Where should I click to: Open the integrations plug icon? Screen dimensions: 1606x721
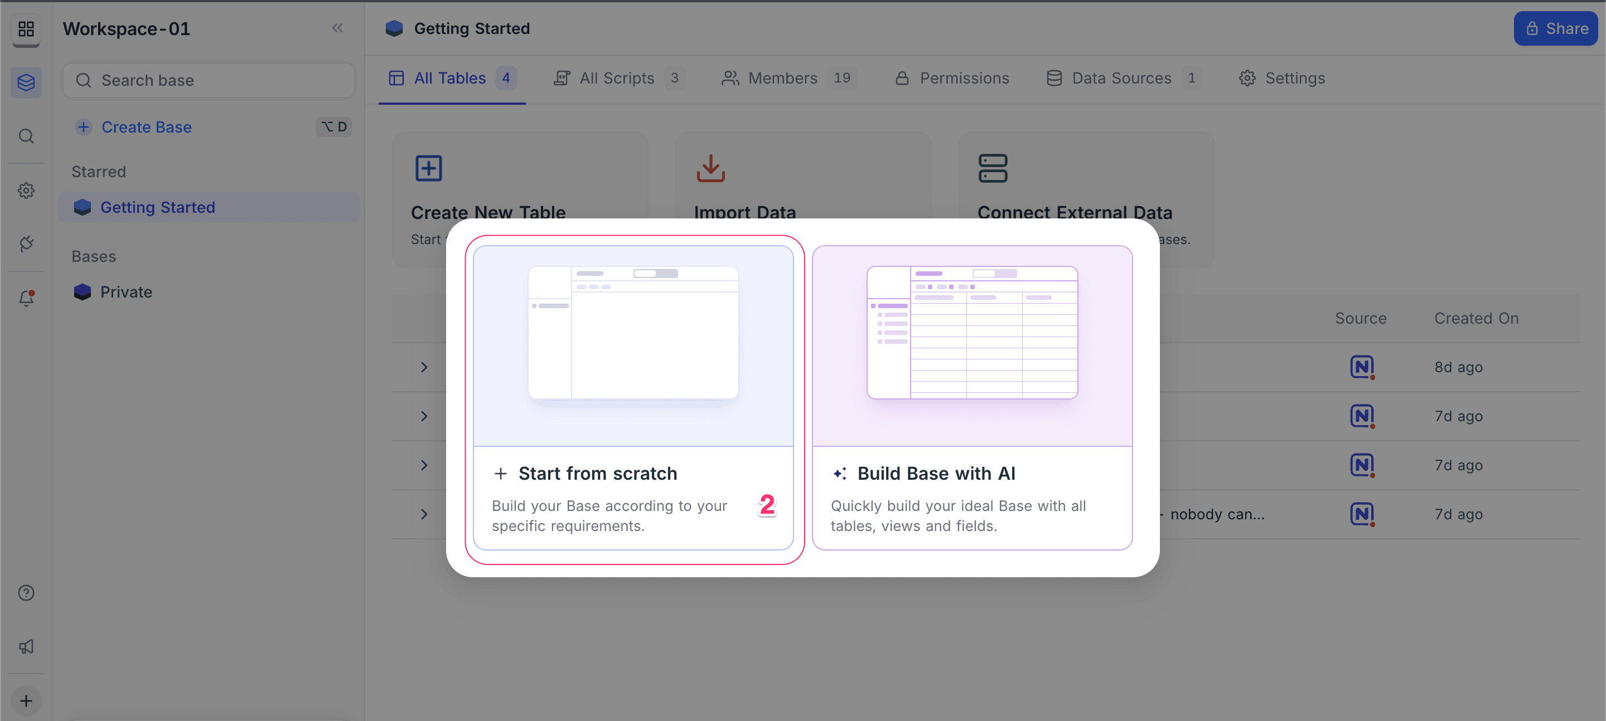coord(26,243)
